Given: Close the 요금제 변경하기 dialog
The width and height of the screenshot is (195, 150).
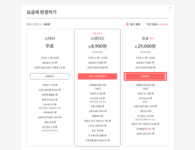Looking at the screenshot, I should (170, 8).
